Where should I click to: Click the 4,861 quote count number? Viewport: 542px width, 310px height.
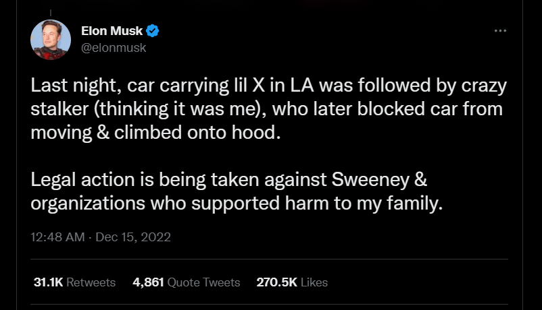tap(149, 282)
